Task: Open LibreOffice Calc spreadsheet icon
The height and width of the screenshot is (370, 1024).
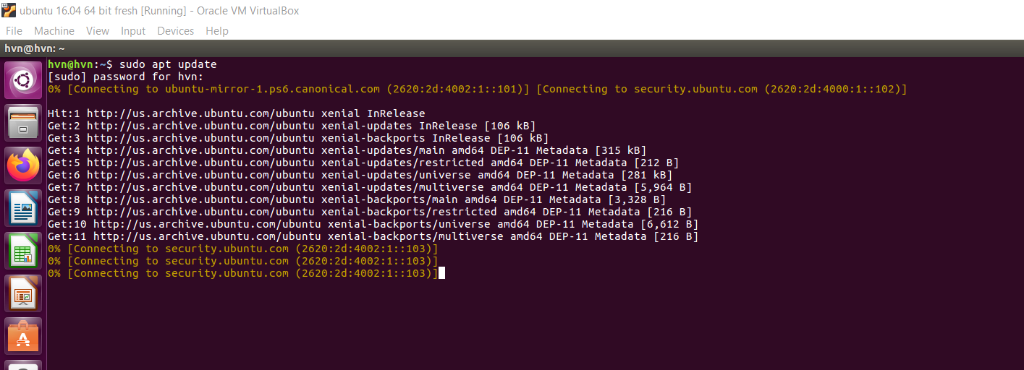Action: tap(23, 251)
